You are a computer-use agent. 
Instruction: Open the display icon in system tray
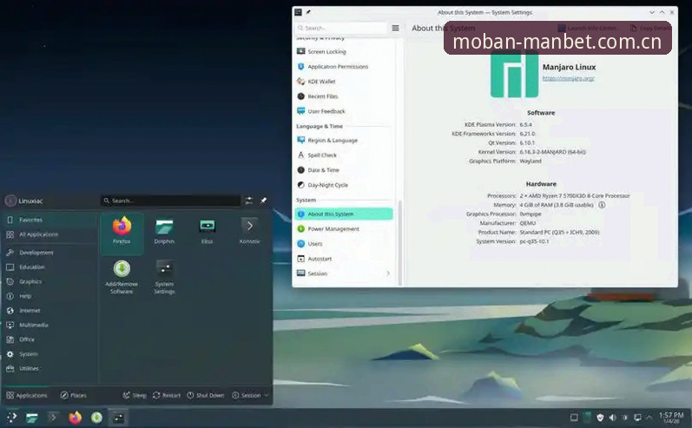pyautogui.click(x=637, y=417)
